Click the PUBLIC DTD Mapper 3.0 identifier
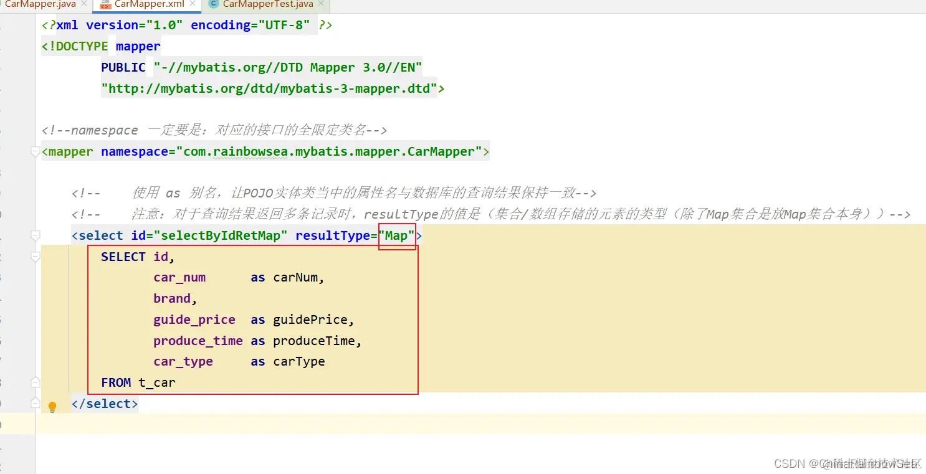Screen dimensions: 926x474 click(x=262, y=67)
